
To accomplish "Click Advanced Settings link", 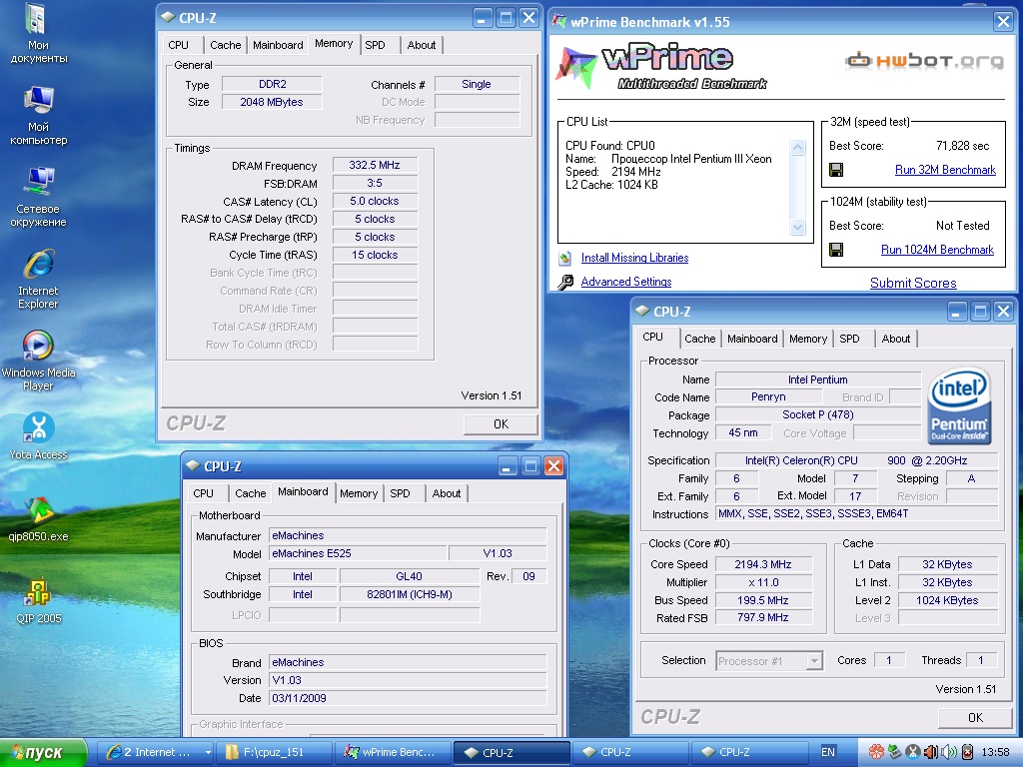I will click(626, 282).
